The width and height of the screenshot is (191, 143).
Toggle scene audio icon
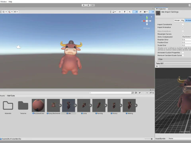click(x=130, y=12)
